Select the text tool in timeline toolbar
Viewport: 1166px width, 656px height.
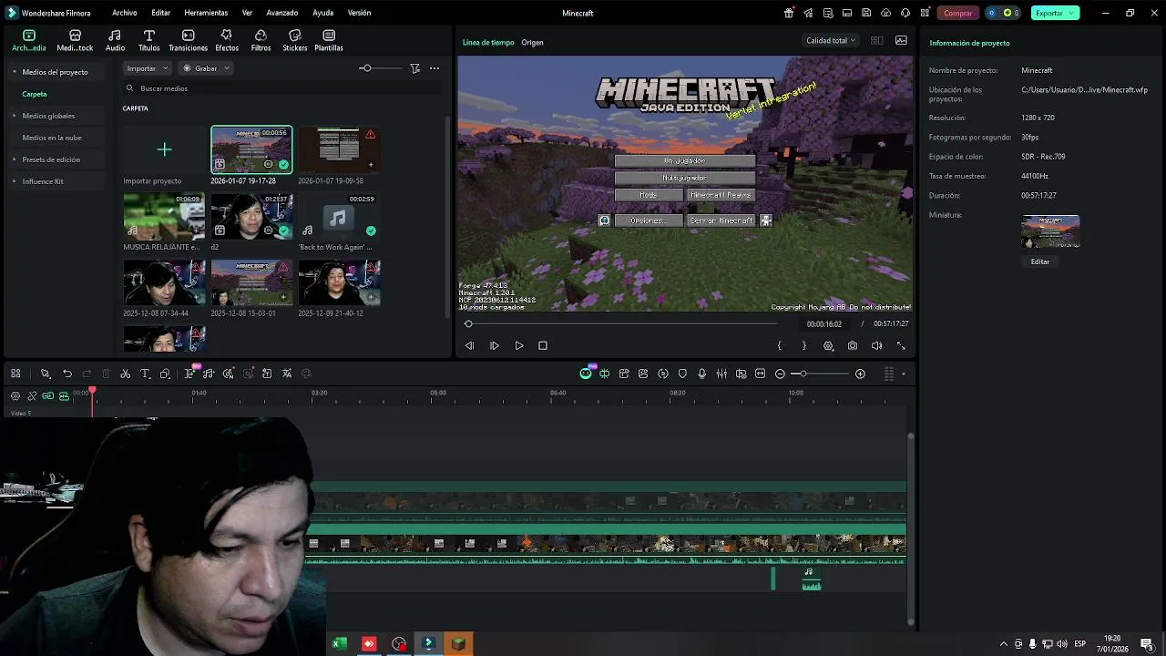pos(145,374)
